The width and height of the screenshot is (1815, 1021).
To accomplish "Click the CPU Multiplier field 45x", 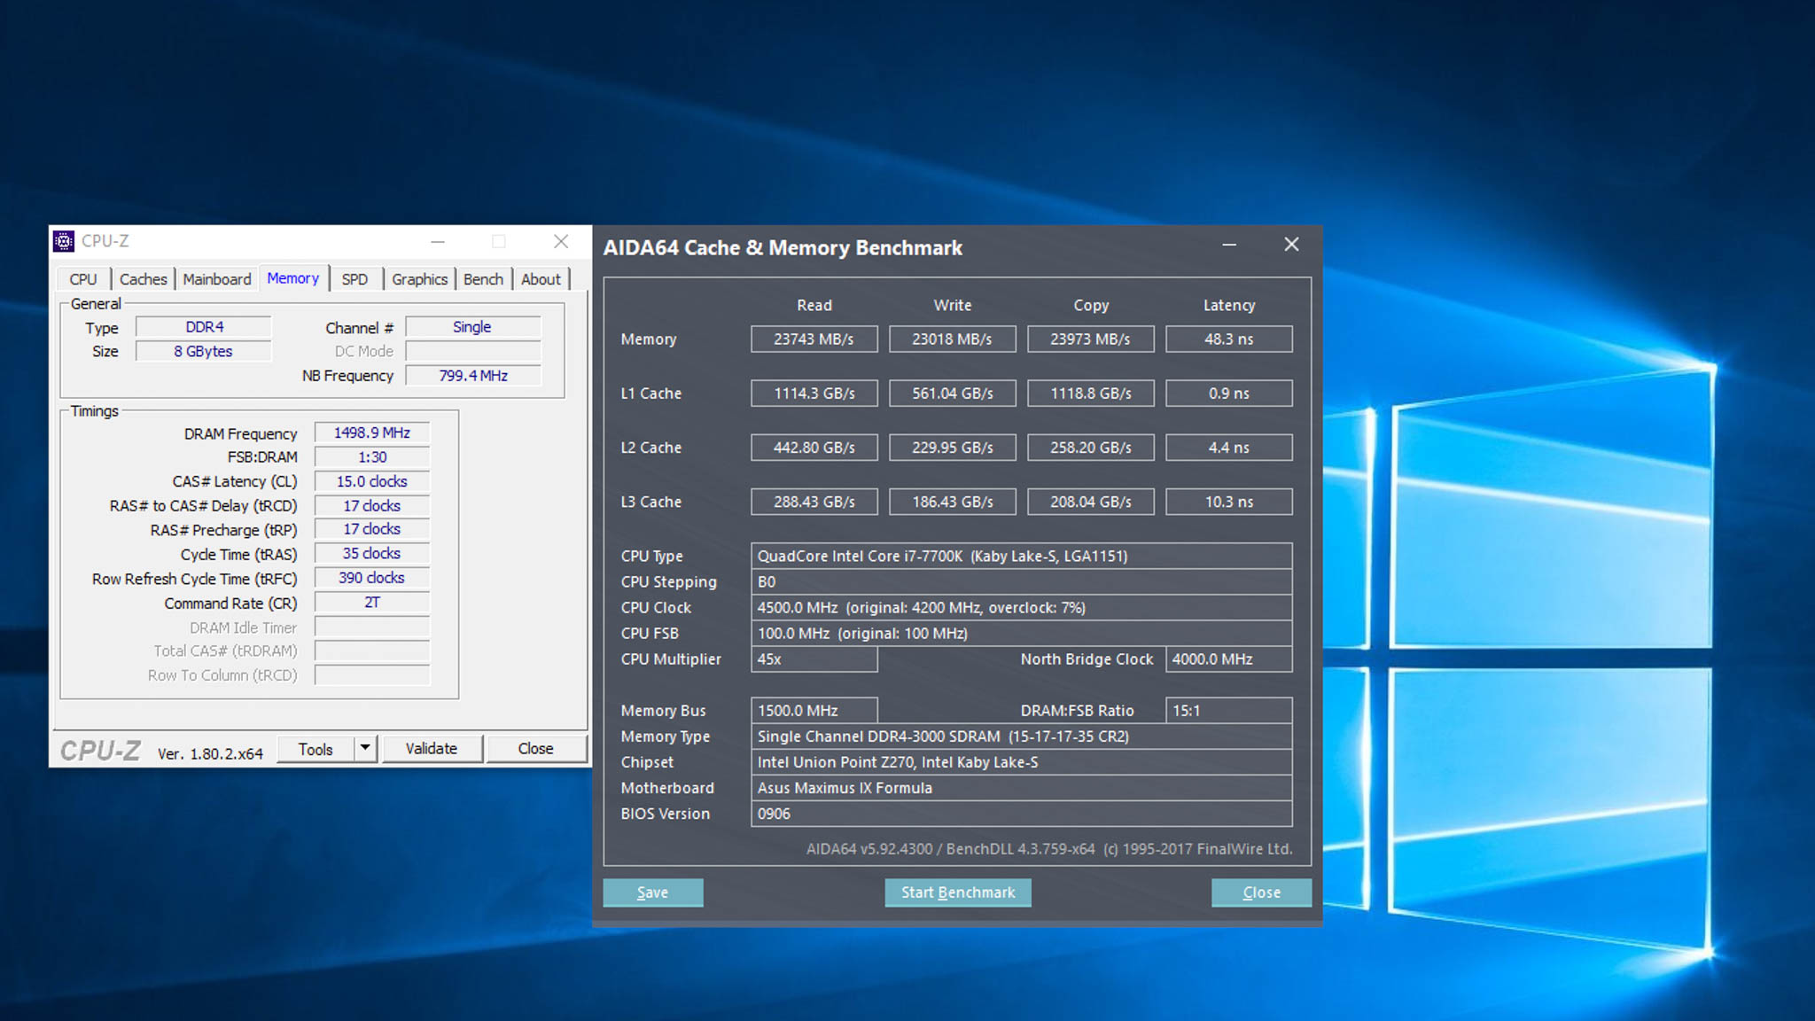I will 814,659.
